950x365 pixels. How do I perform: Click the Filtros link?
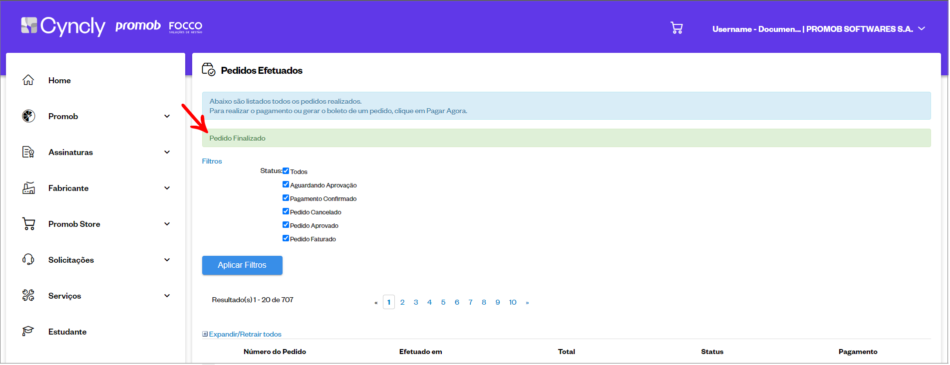click(x=212, y=161)
